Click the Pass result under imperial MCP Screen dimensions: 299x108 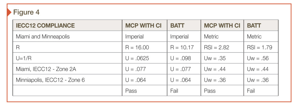pyautogui.click(x=131, y=91)
